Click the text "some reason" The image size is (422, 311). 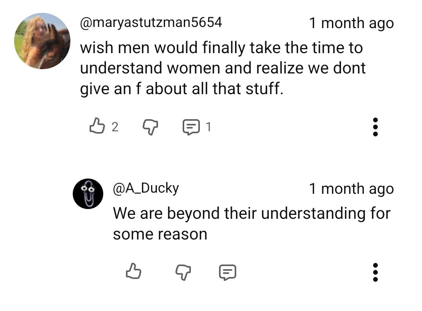point(160,234)
